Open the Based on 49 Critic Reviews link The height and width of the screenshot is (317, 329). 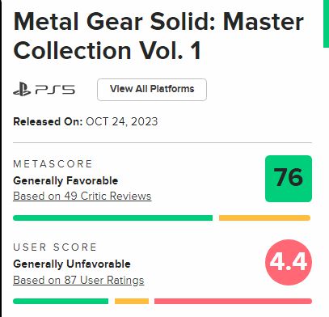[82, 196]
